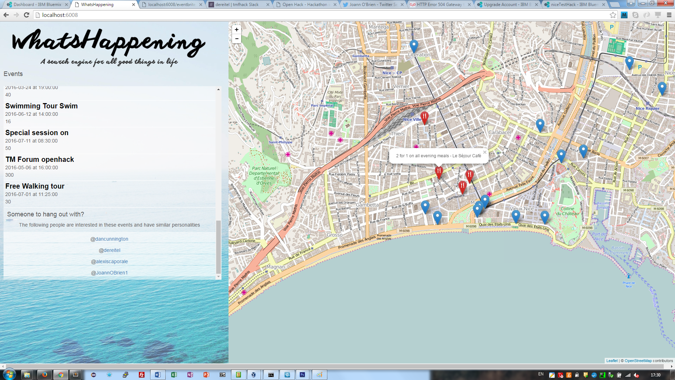Click the events list scrollbar thumb
675x380 pixels.
coord(218,246)
